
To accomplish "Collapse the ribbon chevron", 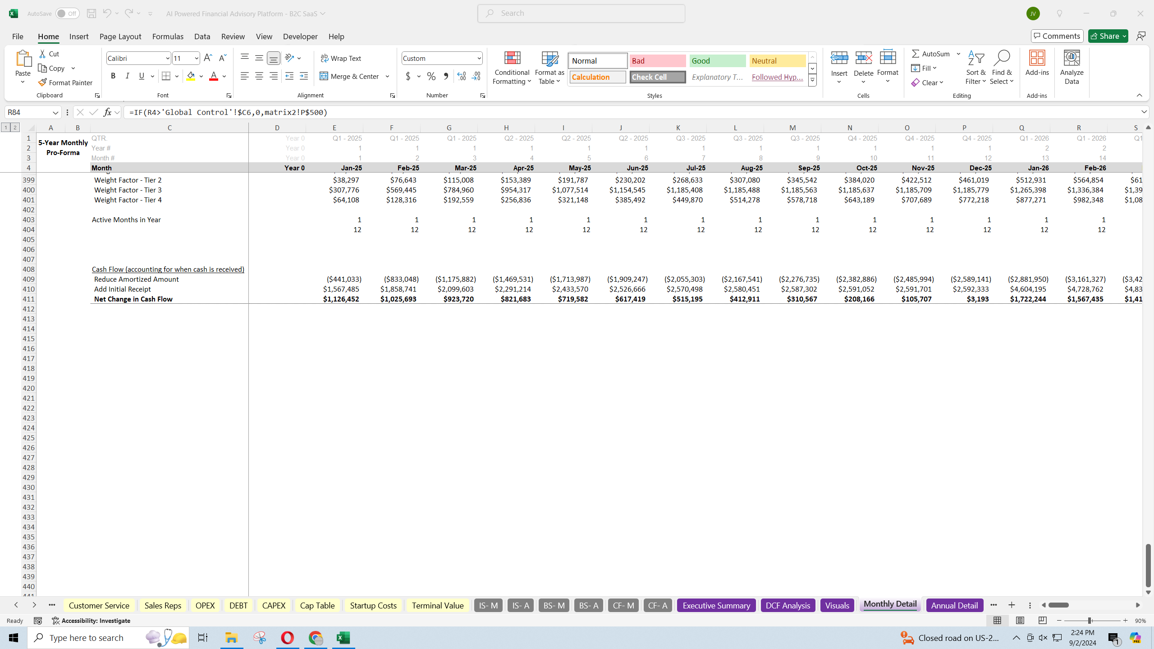I will click(1139, 95).
